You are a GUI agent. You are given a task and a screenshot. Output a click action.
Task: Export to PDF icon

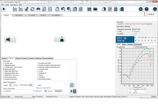50,9
